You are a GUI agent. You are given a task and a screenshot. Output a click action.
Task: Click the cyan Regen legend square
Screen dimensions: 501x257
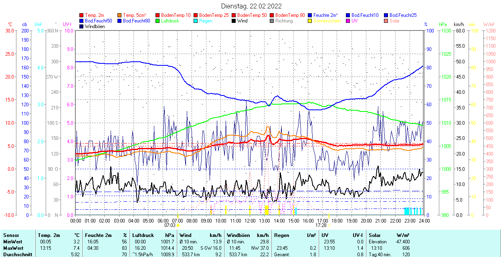196,21
